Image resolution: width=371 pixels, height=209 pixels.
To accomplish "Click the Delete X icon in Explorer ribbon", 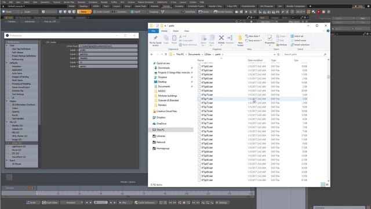I will point(221,38).
